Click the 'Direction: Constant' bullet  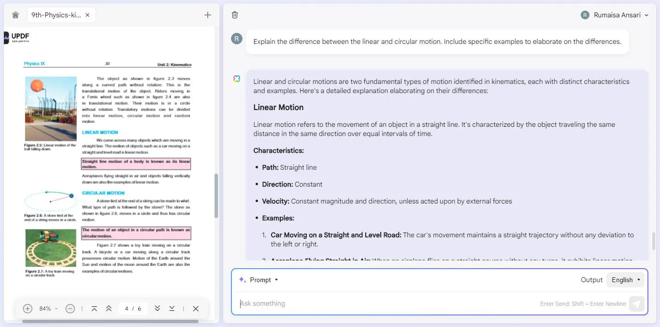(292, 184)
